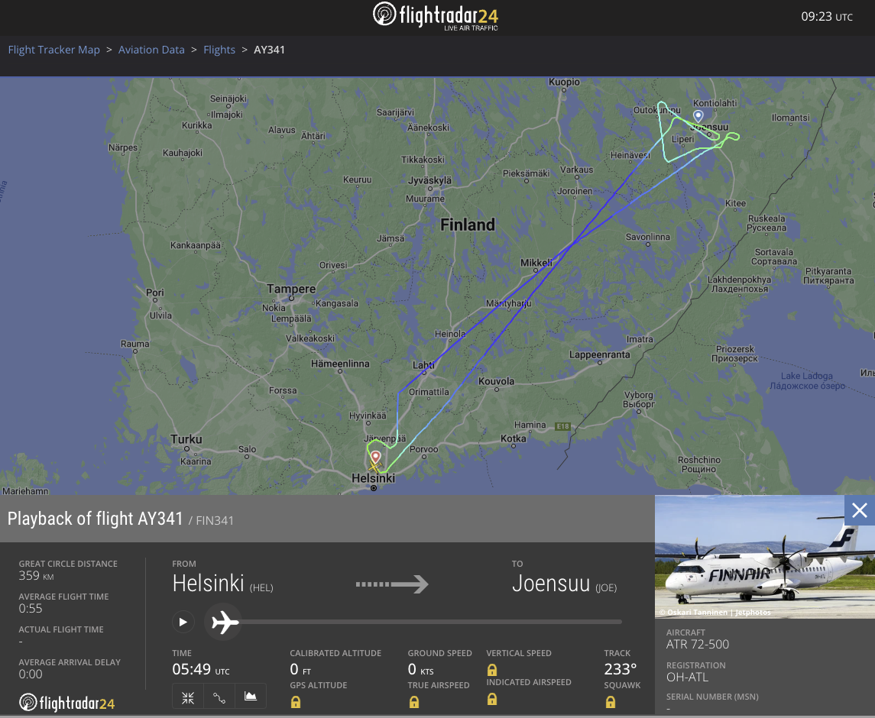Click the Kotka city label on map
Screen dimensions: 875x718
click(514, 438)
